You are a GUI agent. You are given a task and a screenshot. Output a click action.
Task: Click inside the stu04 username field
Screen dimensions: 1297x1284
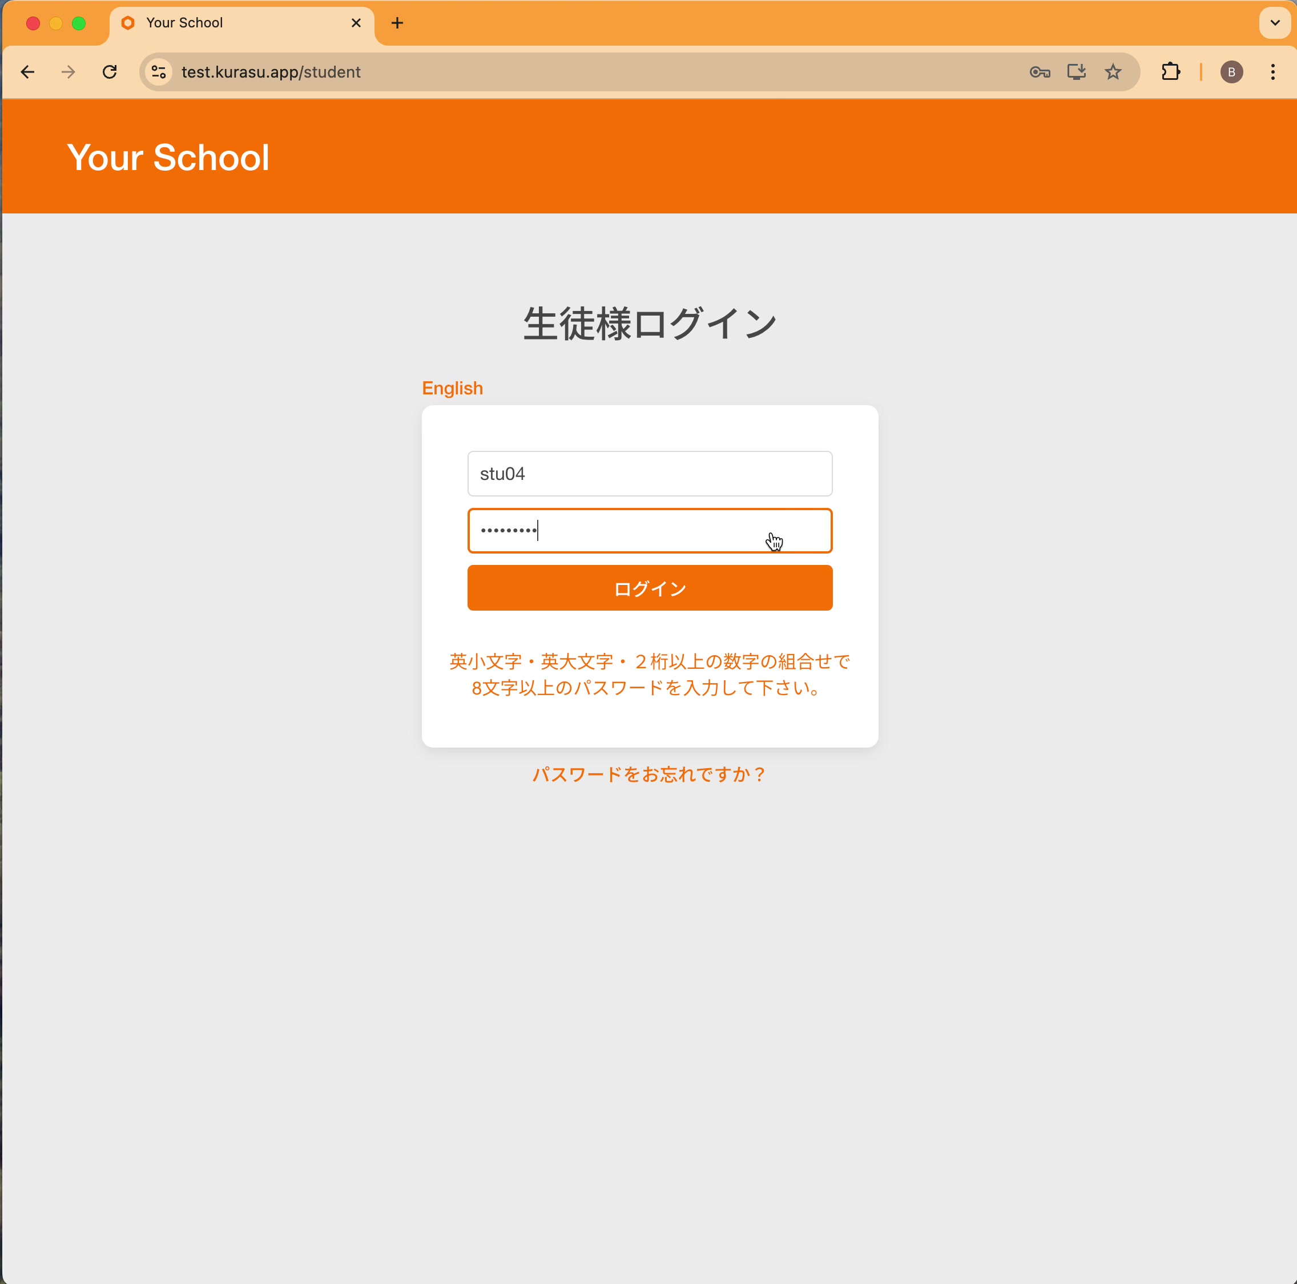[648, 473]
